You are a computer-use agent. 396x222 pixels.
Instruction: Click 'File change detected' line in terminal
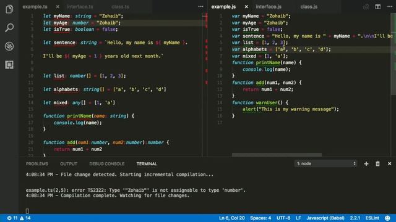119,175
